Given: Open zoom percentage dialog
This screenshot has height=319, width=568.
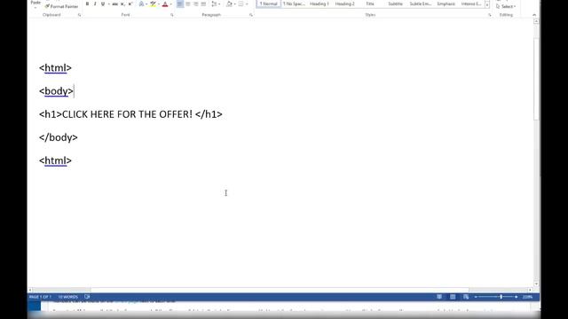Looking at the screenshot, I should (528, 297).
